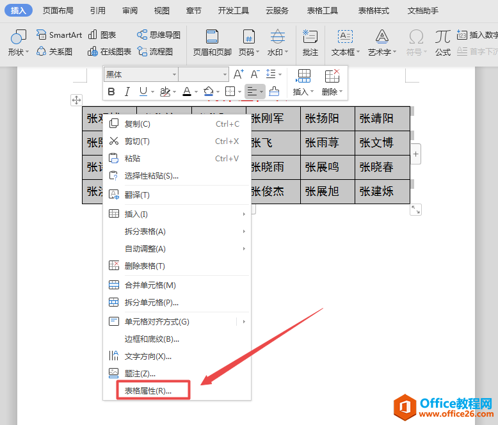Click the table cell 张靖阳
This screenshot has width=498, height=425.
(x=376, y=118)
